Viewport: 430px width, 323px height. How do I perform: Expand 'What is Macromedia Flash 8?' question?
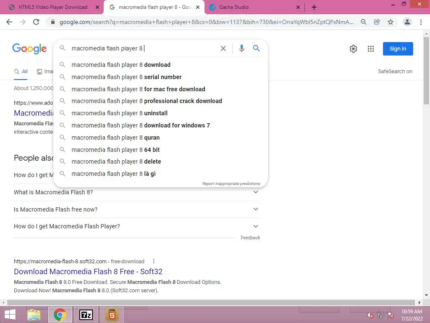click(136, 192)
